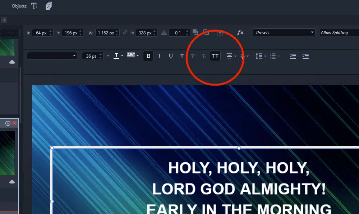Viewport: 359px width, 214px height.
Task: Click the X position input field
Action: point(40,33)
